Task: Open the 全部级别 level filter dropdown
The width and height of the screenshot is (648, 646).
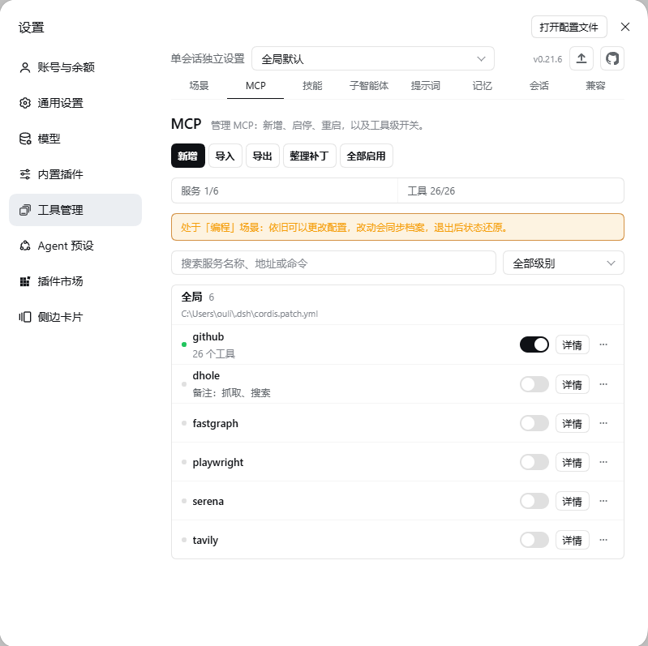Action: click(564, 263)
